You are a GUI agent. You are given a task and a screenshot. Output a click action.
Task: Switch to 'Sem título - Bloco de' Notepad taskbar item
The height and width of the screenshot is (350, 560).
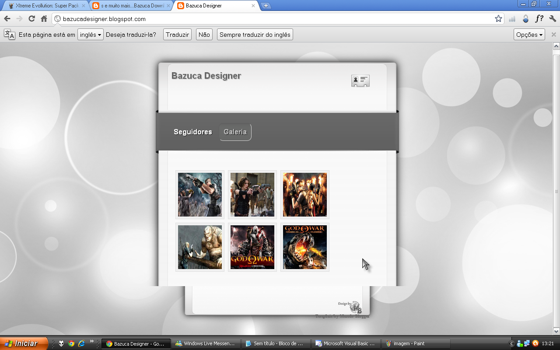pos(276,343)
